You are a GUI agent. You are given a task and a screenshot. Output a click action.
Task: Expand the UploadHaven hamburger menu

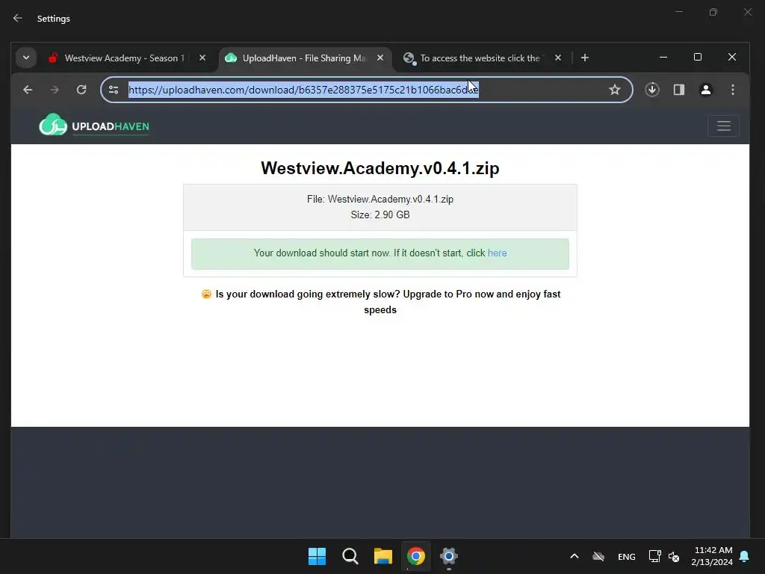723,126
